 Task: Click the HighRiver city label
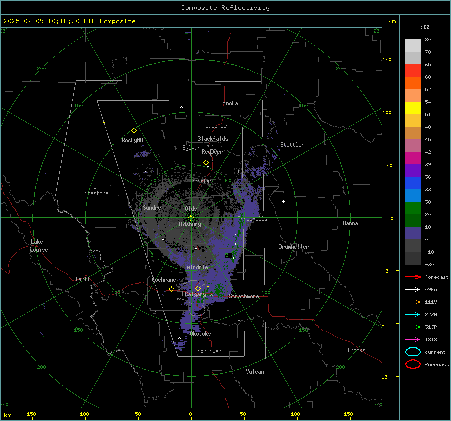(208, 351)
